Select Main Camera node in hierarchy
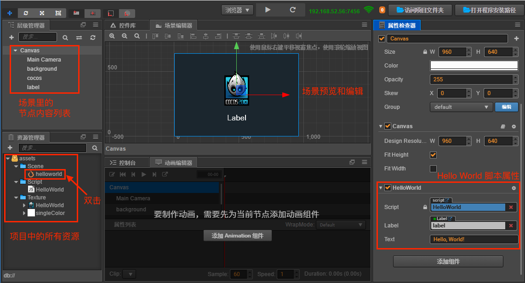 [44, 60]
